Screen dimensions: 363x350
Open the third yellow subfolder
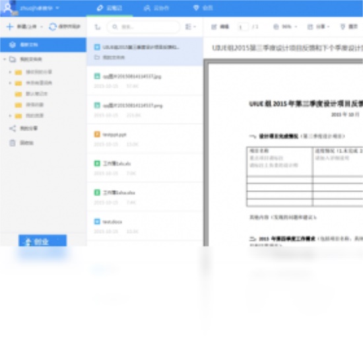(31, 94)
